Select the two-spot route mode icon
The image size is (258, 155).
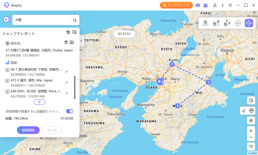click(x=216, y=23)
